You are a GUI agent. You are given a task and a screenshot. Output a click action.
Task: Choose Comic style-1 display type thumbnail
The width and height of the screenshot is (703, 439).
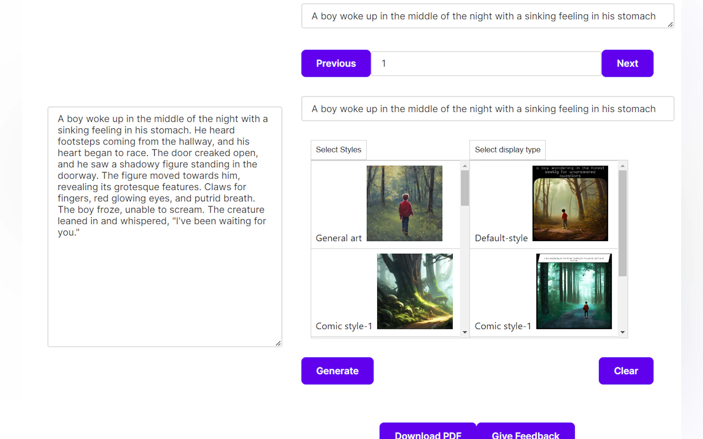coord(573,291)
